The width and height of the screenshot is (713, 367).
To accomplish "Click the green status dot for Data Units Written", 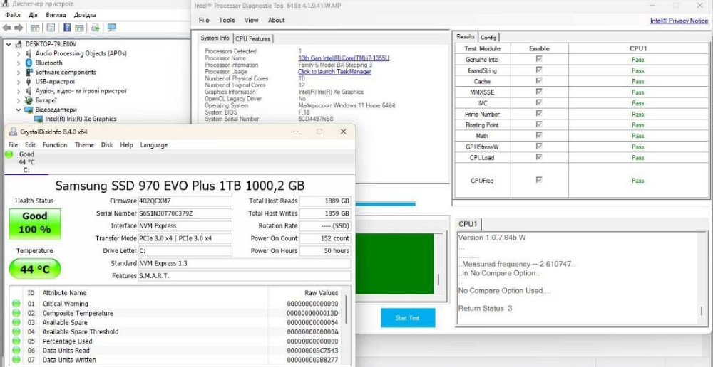I will point(16,360).
